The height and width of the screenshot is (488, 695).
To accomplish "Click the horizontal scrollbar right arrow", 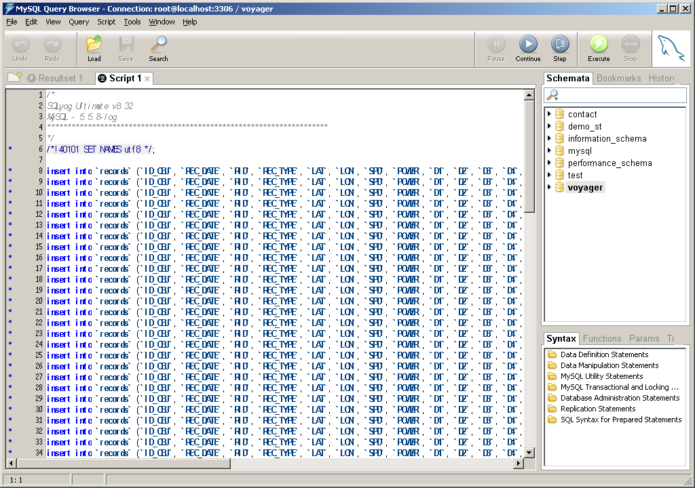I will [x=518, y=463].
